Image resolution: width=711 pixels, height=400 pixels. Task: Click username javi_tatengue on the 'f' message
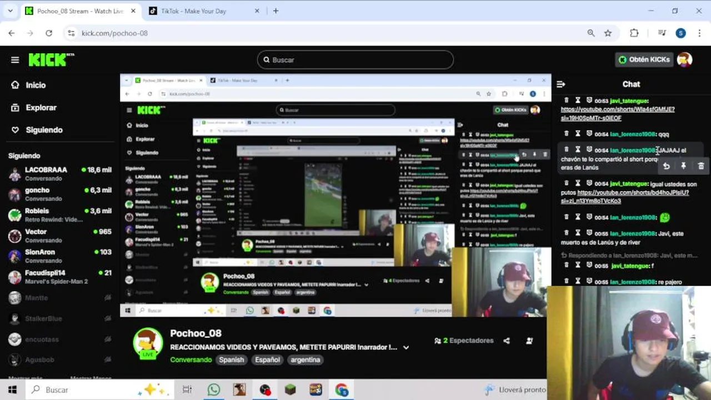coord(630,266)
